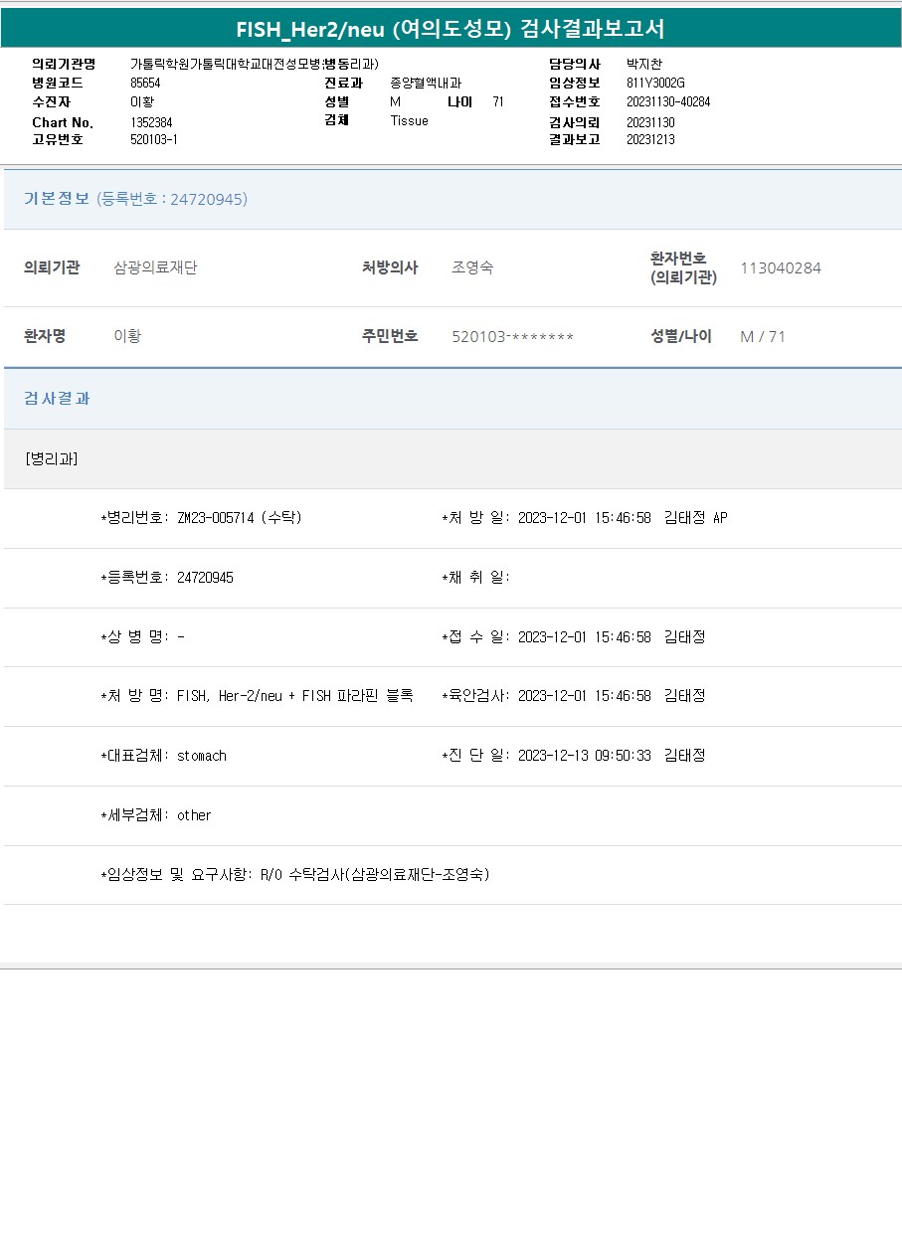Click the Chart No. value 1352384
This screenshot has width=902, height=1233.
(x=151, y=122)
